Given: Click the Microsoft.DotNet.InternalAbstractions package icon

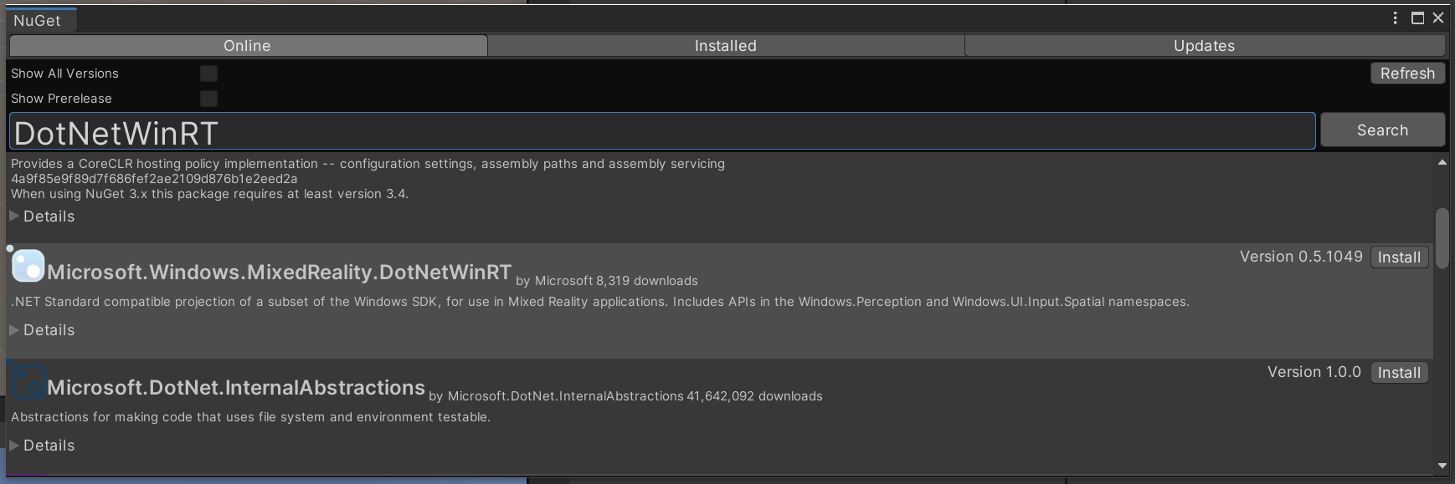Looking at the screenshot, I should pos(28,383).
